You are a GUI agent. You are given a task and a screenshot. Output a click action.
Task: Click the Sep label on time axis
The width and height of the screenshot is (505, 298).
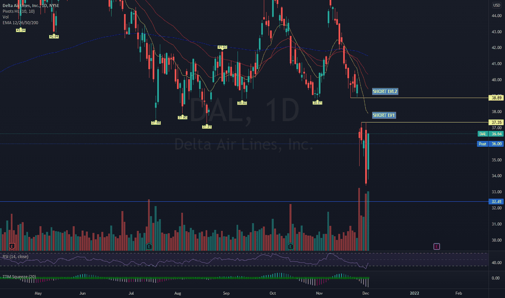point(226,293)
